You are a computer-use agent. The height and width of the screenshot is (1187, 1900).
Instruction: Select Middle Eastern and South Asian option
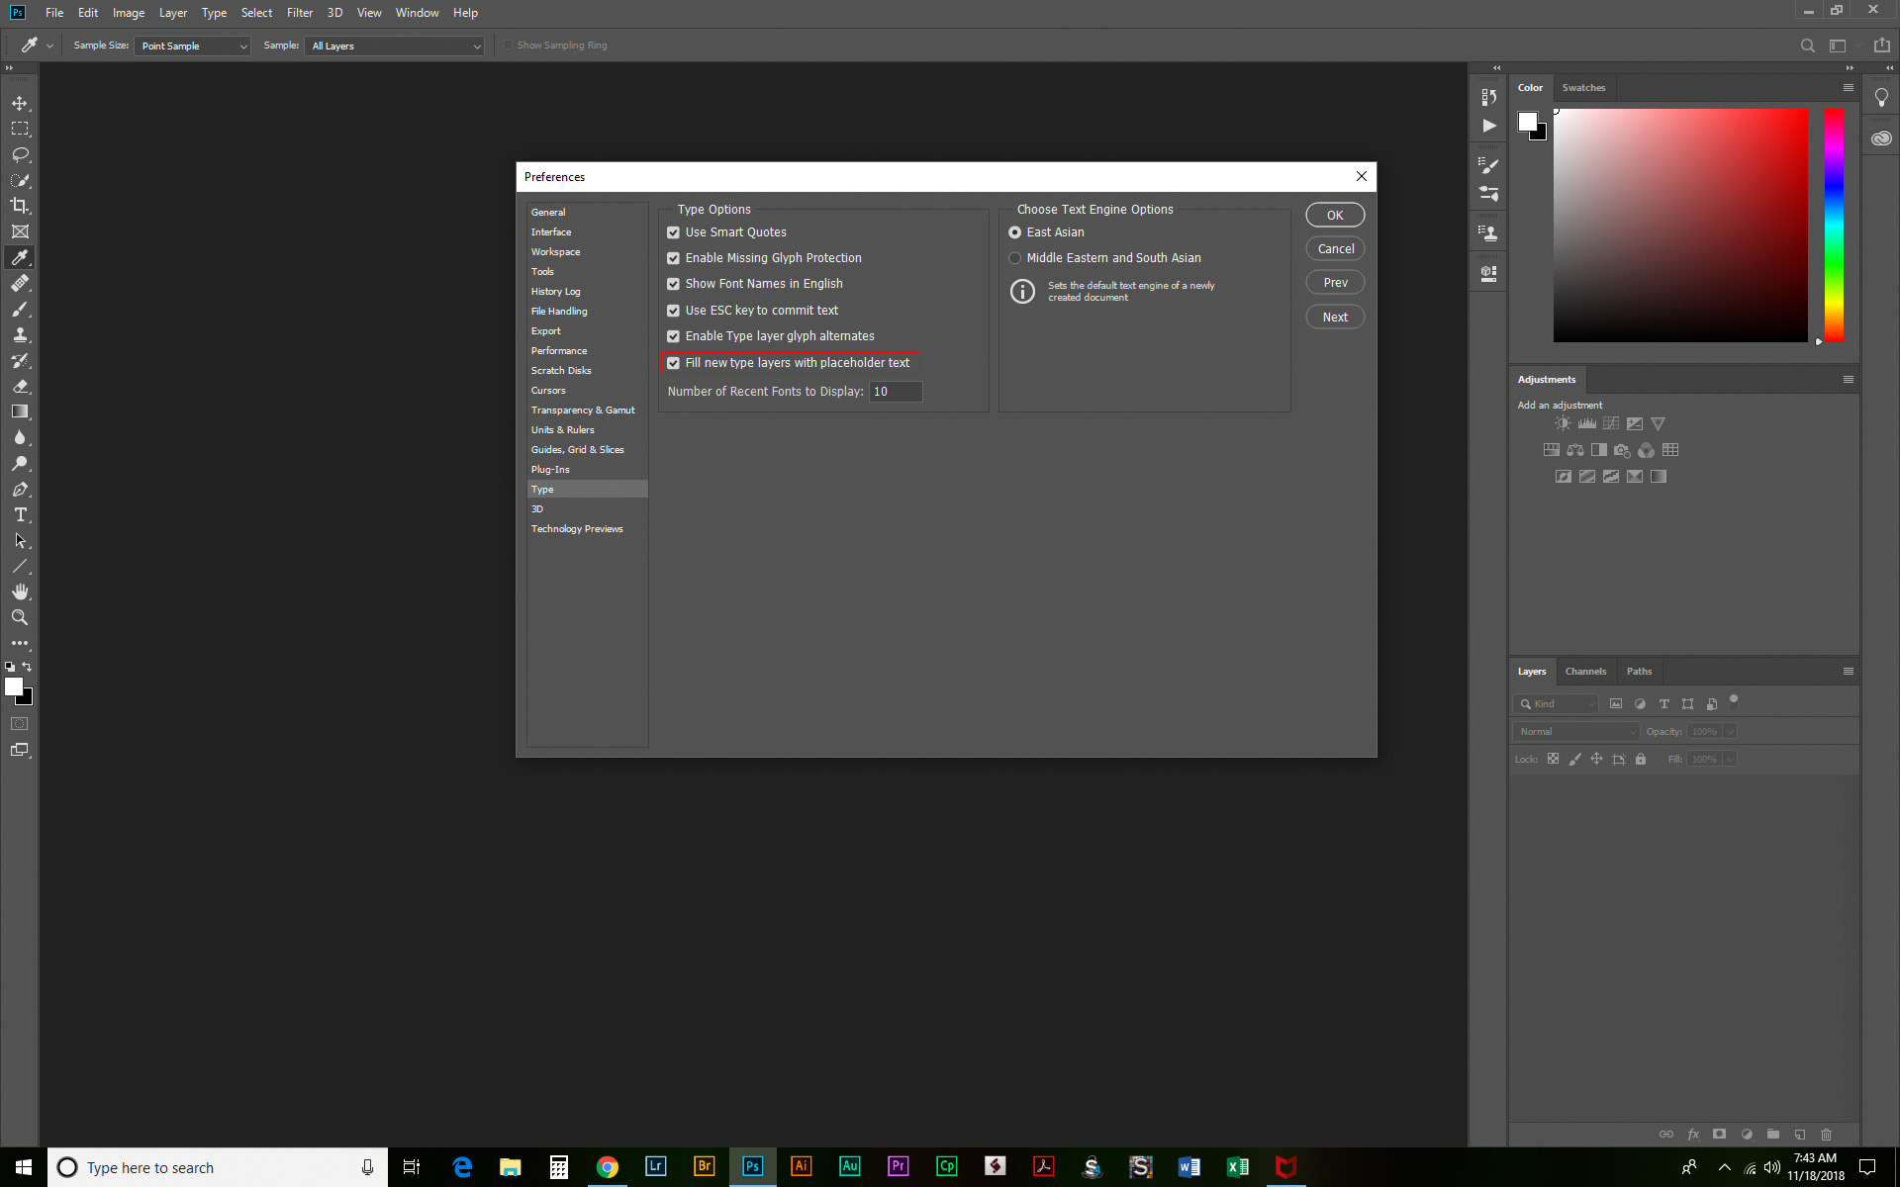click(1014, 258)
